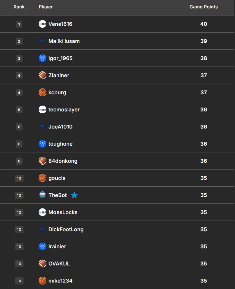
Task: Click the rank 1 badge
Action: (x=19, y=24)
